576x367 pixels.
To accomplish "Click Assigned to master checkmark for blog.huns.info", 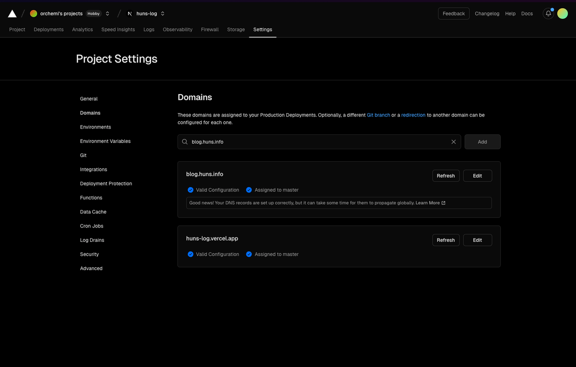I will [x=249, y=190].
